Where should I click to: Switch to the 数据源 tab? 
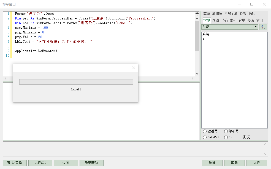pyautogui.click(x=217, y=14)
